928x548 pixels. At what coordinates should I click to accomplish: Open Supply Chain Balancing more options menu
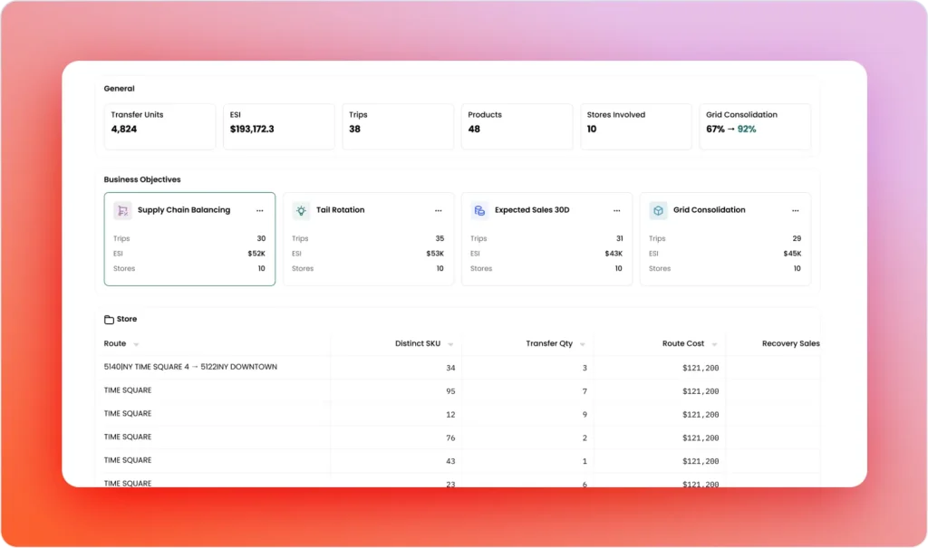(x=260, y=210)
